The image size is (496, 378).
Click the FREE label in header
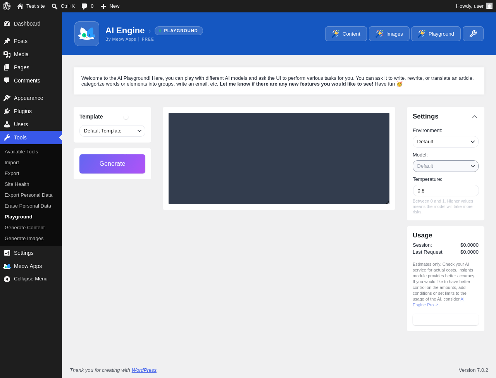click(x=148, y=39)
